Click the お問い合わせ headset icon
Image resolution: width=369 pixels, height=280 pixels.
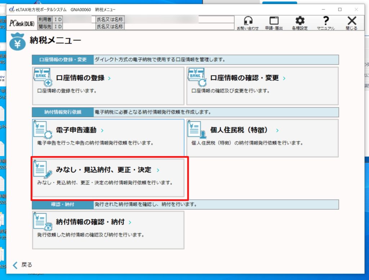pos(248,21)
